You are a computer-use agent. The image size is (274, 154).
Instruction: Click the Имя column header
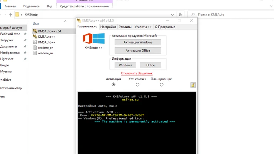click(36, 23)
